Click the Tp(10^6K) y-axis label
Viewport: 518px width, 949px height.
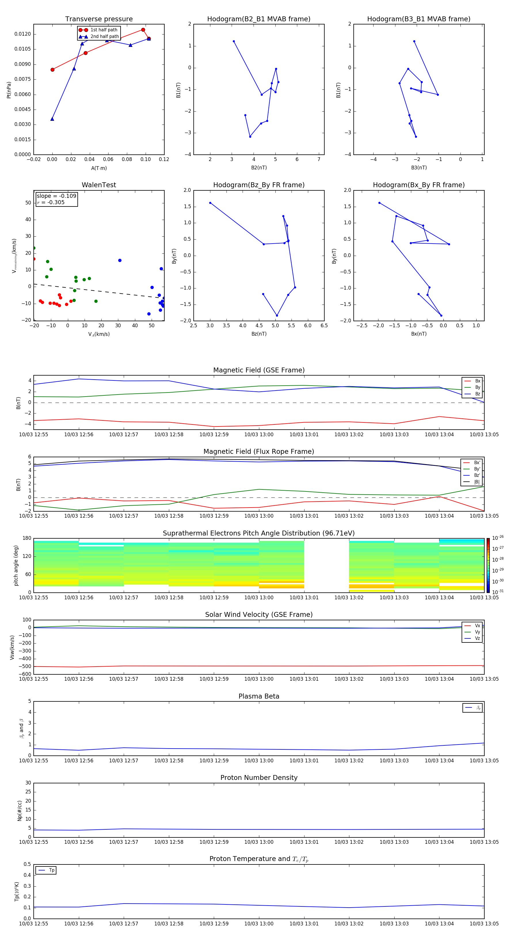17,891
